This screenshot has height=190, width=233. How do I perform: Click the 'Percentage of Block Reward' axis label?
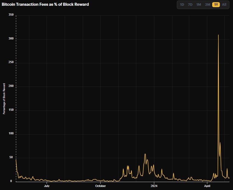(4, 99)
